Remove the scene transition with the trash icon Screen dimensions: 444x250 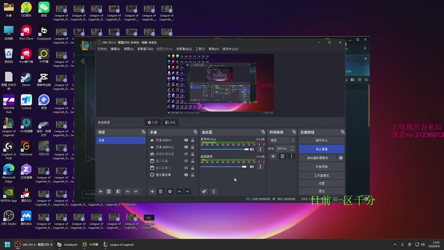[x=282, y=156]
